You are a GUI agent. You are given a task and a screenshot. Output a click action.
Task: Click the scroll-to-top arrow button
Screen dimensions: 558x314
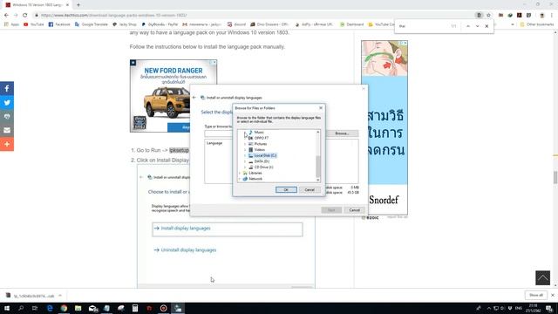(542, 277)
